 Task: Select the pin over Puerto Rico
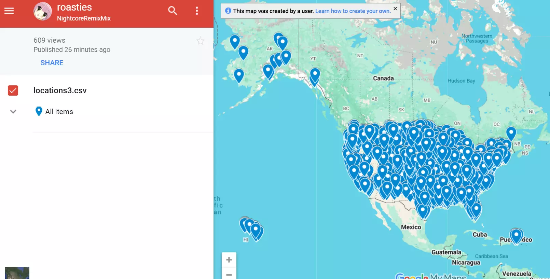[x=516, y=236]
